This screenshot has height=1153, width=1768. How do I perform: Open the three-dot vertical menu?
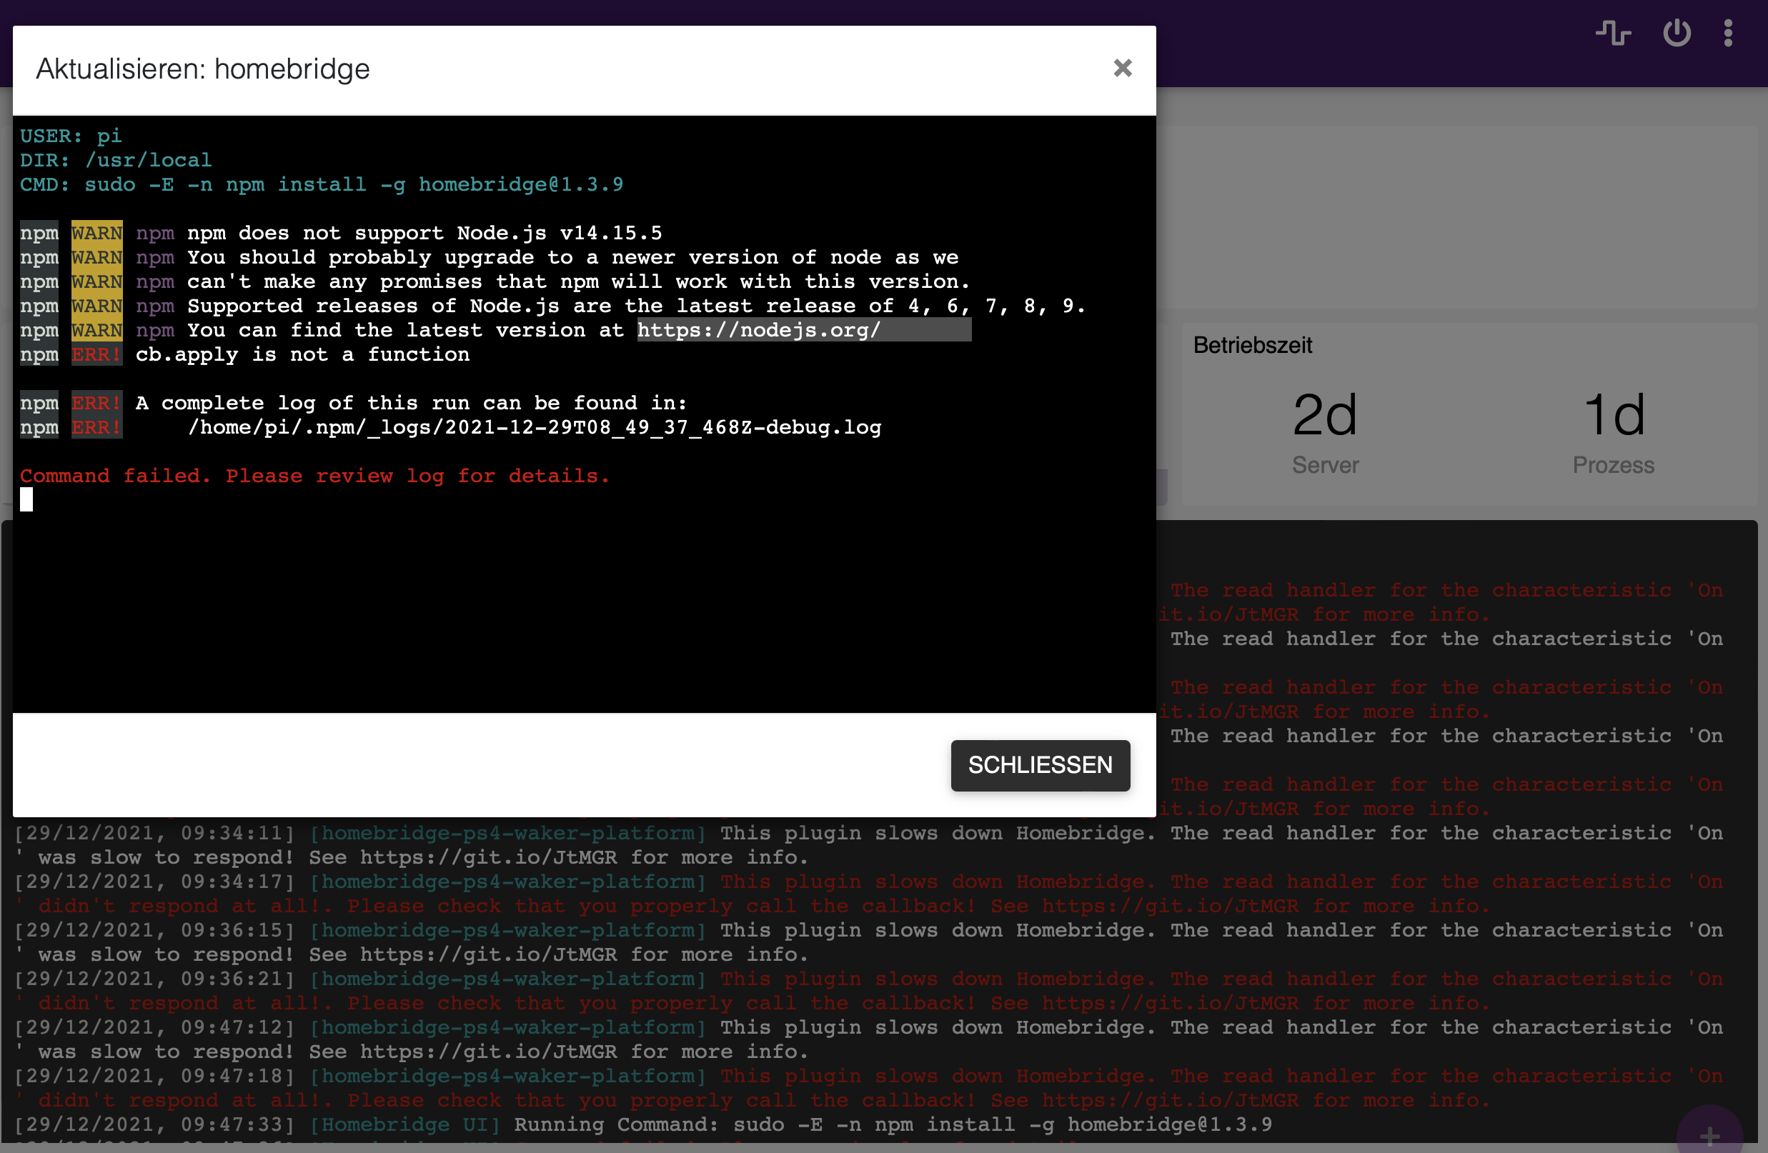click(1728, 33)
